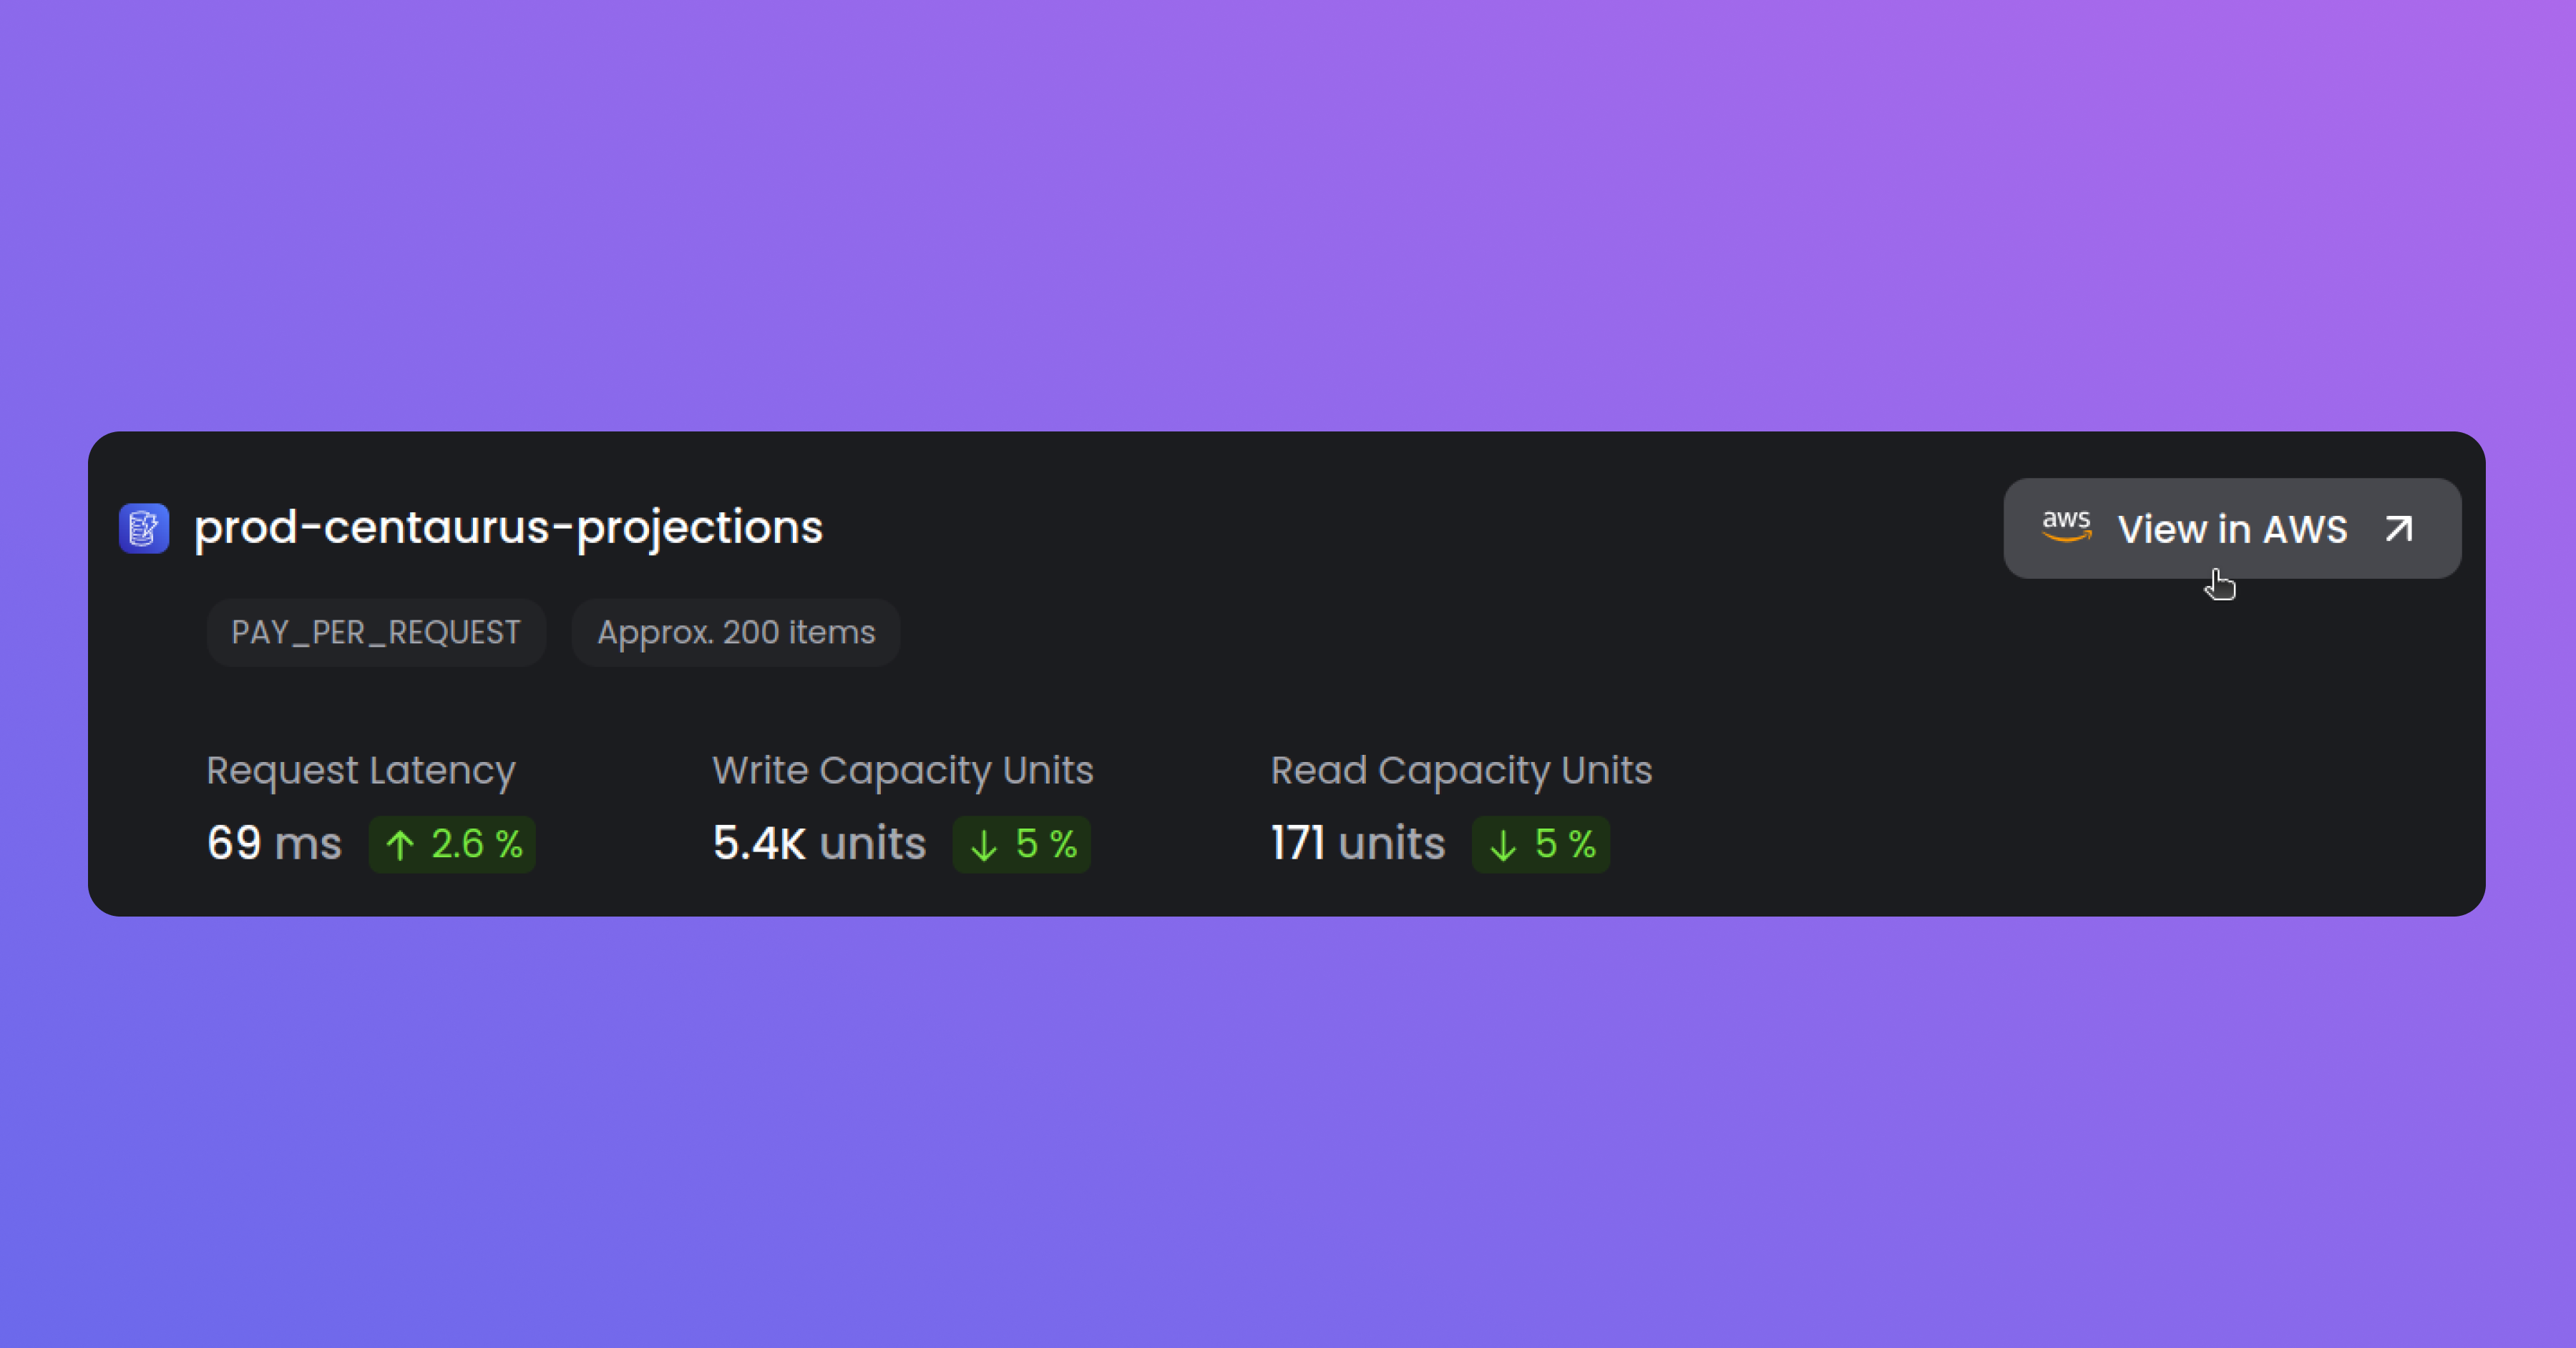Image resolution: width=2576 pixels, height=1348 pixels.
Task: Click the AWS logo icon
Action: (2066, 526)
